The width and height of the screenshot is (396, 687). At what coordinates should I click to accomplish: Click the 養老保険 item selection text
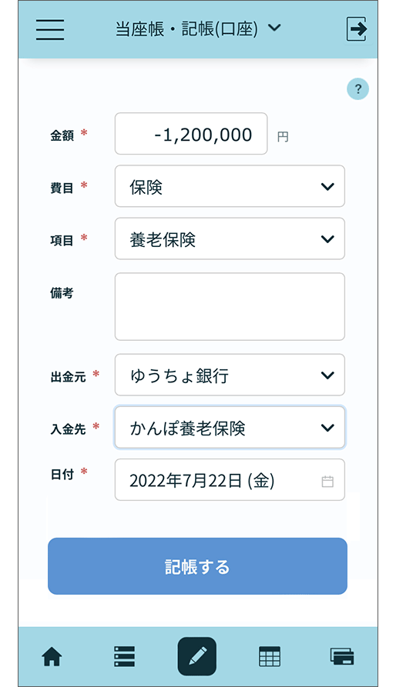163,240
